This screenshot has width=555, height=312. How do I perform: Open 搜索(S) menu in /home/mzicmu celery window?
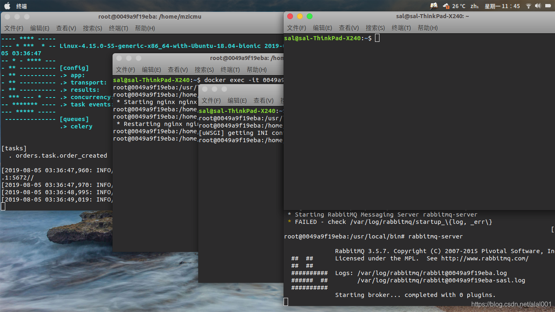point(93,28)
